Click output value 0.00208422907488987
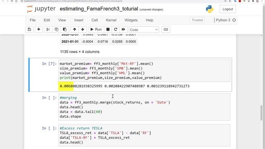 click(x=125, y=86)
